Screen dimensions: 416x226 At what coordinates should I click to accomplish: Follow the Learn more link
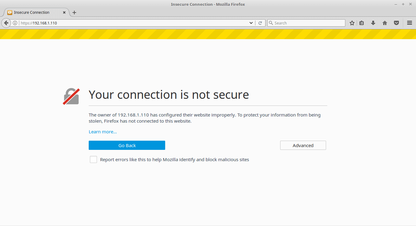click(x=103, y=132)
